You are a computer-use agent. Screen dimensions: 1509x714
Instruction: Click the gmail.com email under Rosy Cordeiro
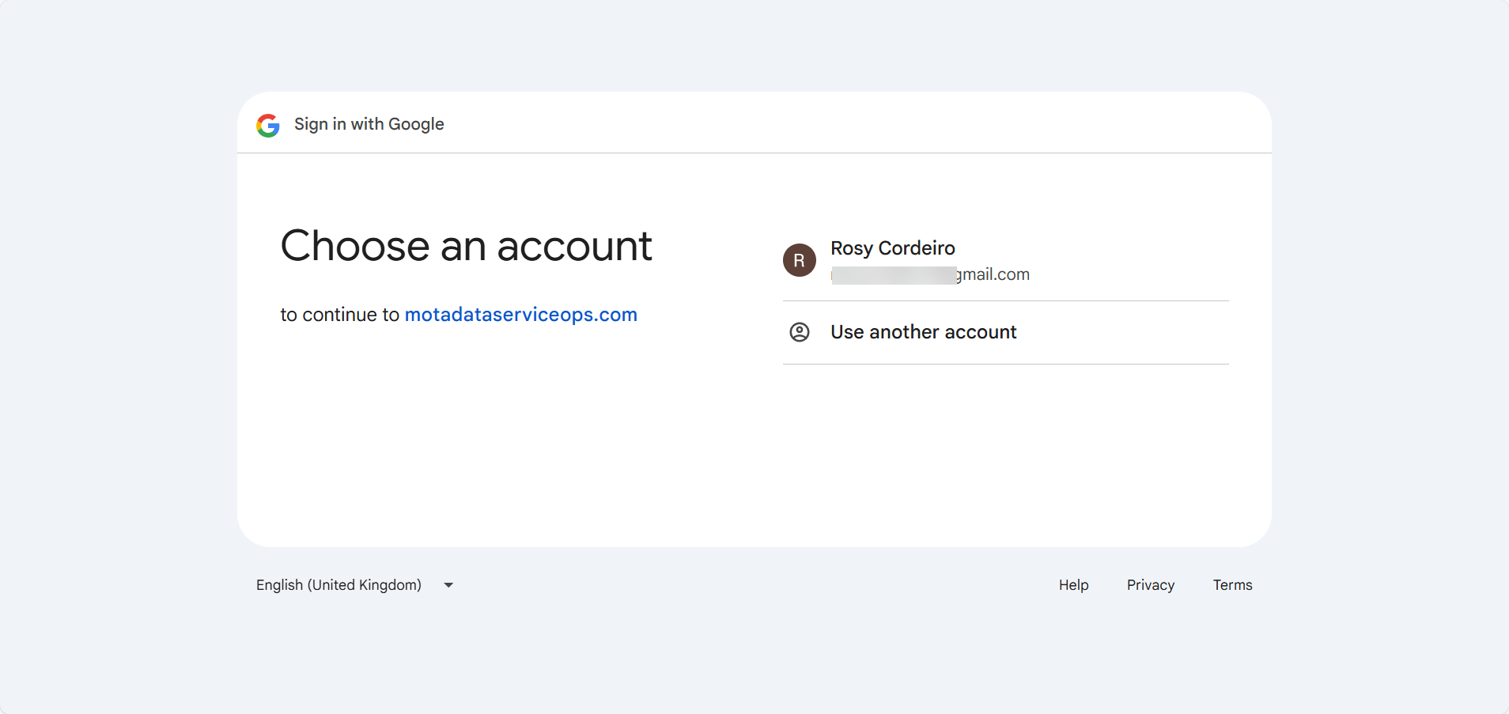click(x=994, y=274)
